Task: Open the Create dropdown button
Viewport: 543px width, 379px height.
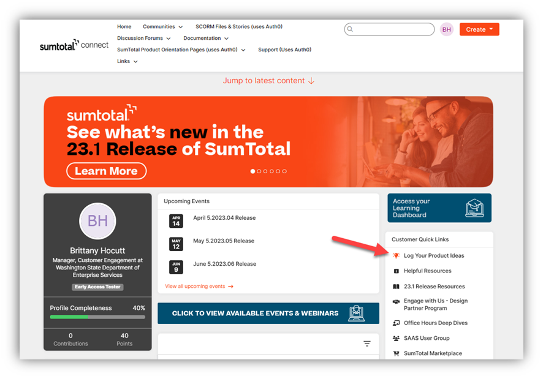Action: (x=479, y=29)
